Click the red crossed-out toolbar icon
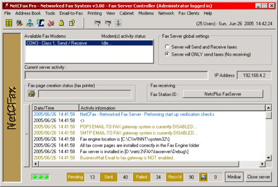Image resolution: width=278 pixels, height=187 pixels. pos(51,23)
